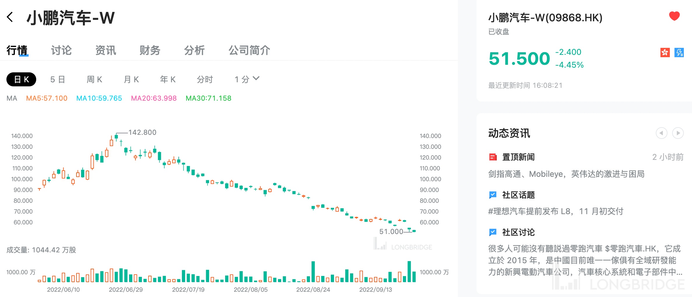
Task: Click the 51.000 low price label
Action: tap(391, 232)
